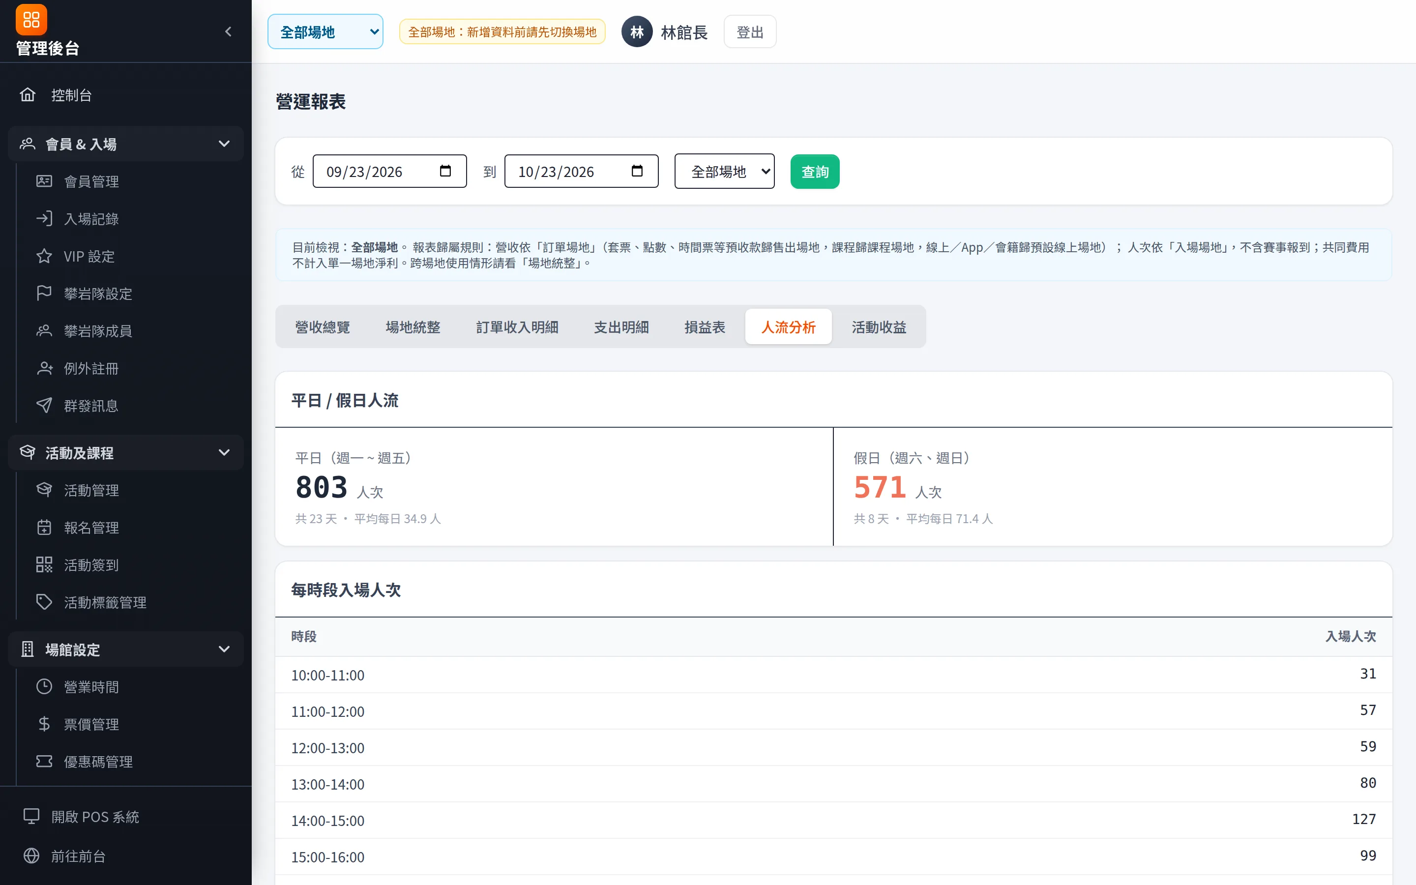Open 例外註冊 add-user icon
This screenshot has height=885, width=1416.
click(44, 368)
